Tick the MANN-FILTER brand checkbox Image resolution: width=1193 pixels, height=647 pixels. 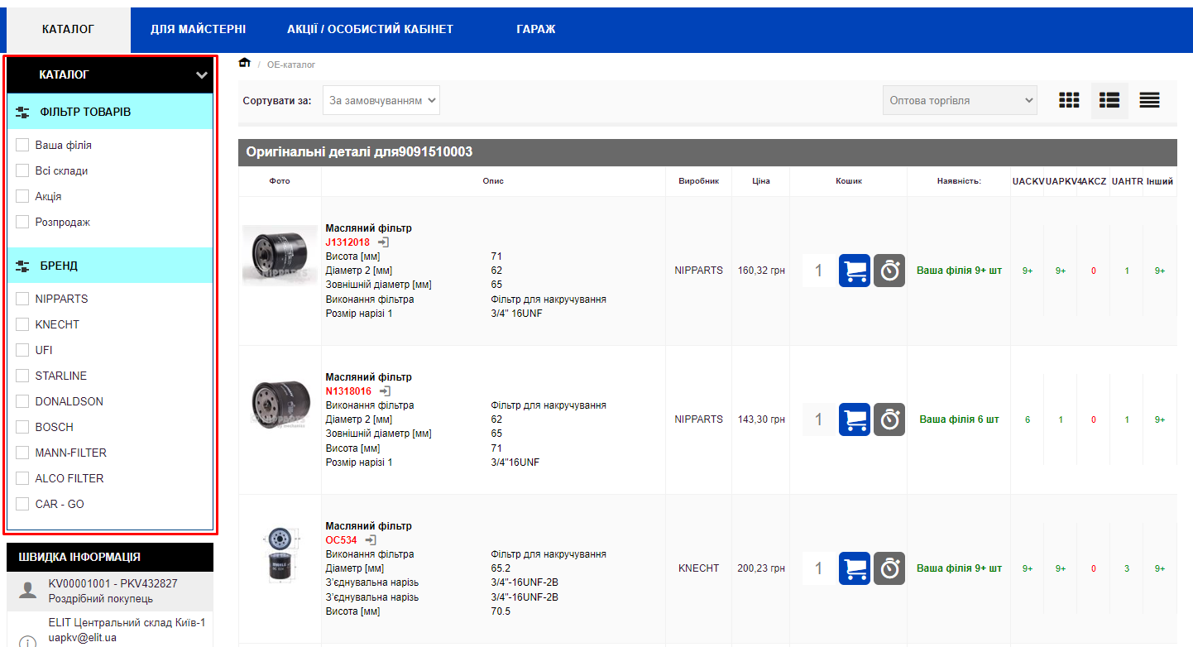point(22,453)
